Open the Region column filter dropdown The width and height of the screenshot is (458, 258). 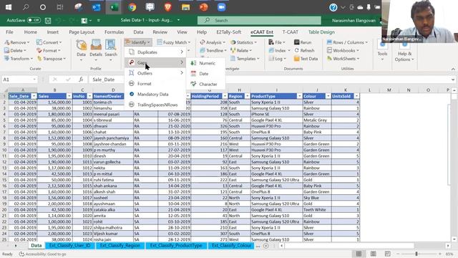[x=247, y=96]
